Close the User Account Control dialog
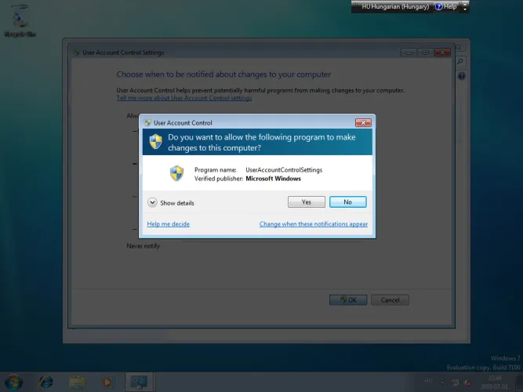The image size is (523, 392). click(x=363, y=123)
